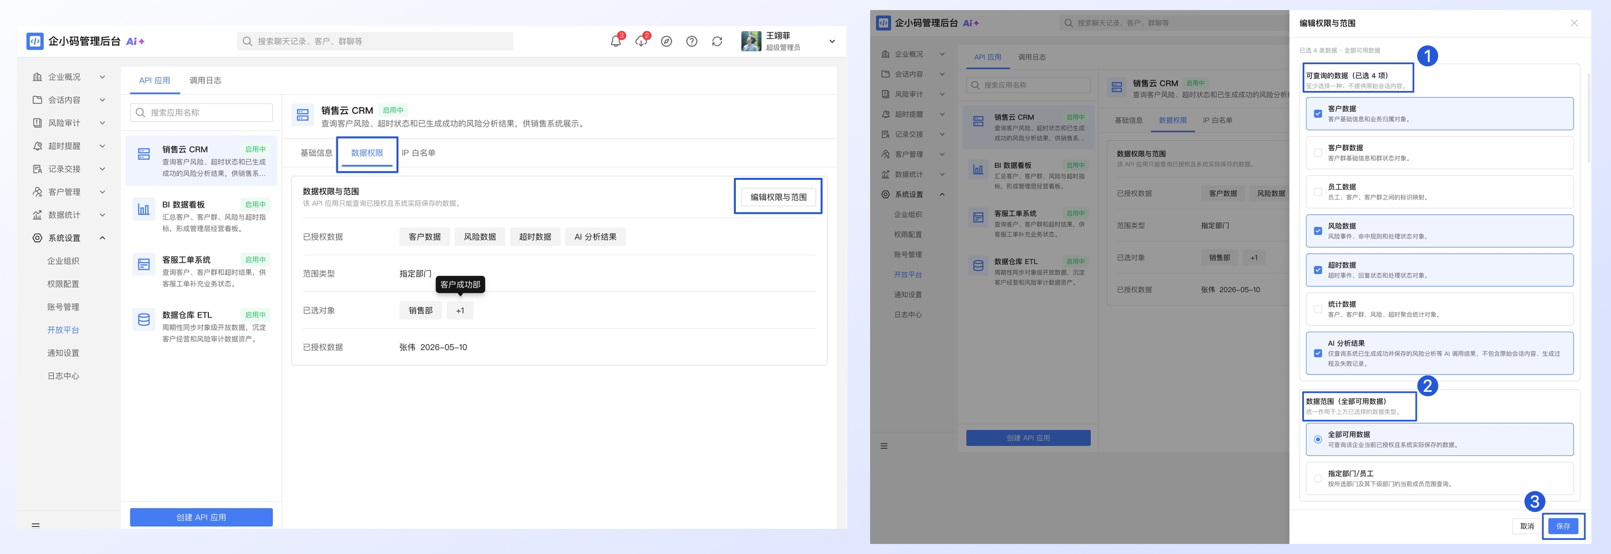Screen dimensions: 1611x554
Task: Open the notification bell in the left window
Action: (615, 41)
